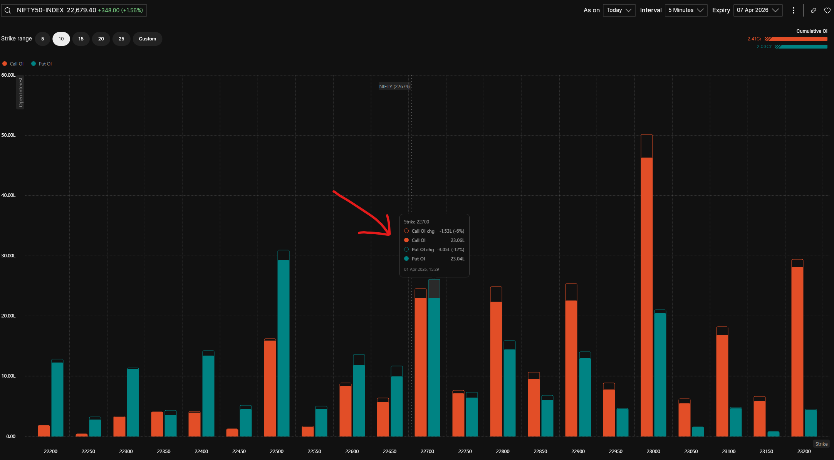Click the search magnifier icon
The width and height of the screenshot is (834, 460).
tap(8, 10)
